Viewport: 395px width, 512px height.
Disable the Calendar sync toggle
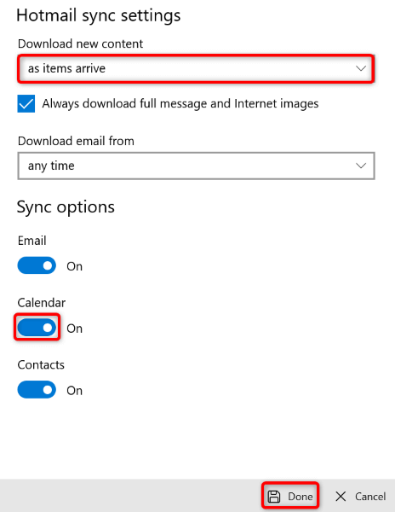37,328
